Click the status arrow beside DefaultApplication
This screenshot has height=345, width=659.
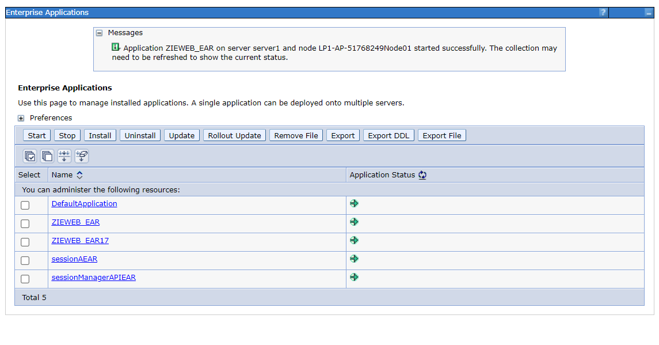tap(353, 203)
